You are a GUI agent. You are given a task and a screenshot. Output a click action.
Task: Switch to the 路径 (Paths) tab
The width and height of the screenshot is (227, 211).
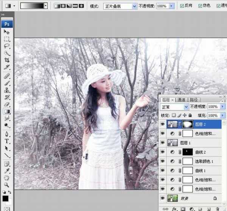194,100
